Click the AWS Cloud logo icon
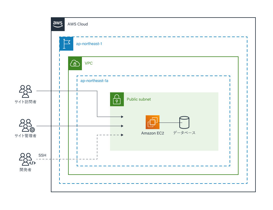Image resolution: width=273 pixels, height=210 pixels. coord(58,24)
